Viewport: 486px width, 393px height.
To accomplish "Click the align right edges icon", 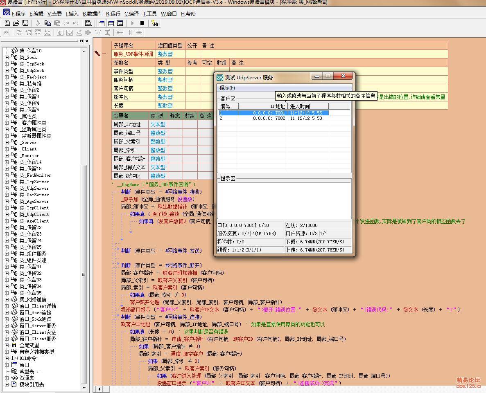I will tap(28, 32).
